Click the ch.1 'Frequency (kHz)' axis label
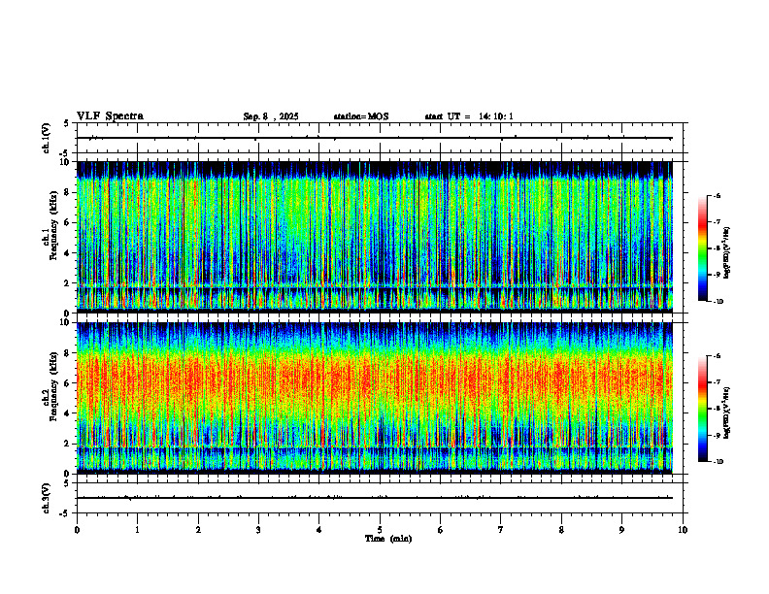The image size is (769, 594). [x=53, y=225]
